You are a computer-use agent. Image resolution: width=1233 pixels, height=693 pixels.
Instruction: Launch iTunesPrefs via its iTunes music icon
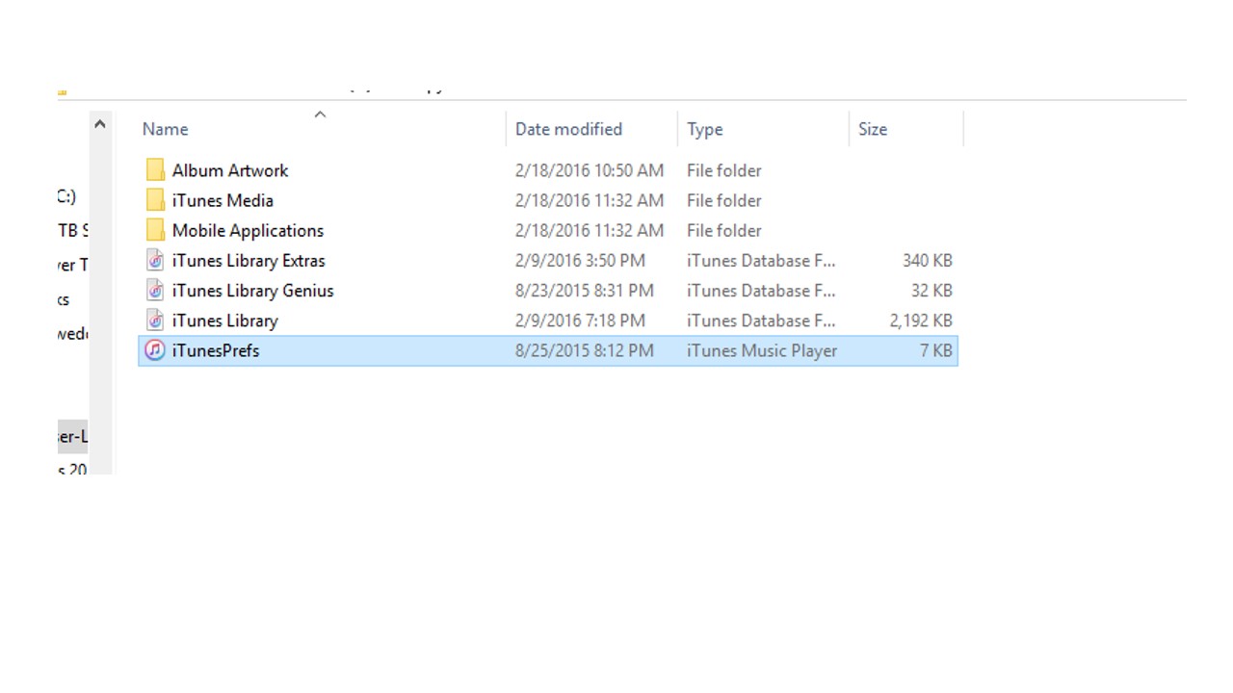(x=154, y=350)
